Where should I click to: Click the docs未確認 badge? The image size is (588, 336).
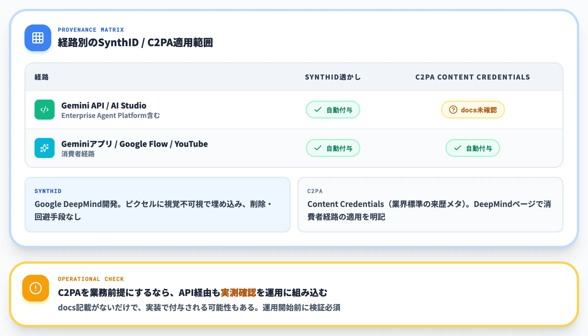(x=473, y=110)
